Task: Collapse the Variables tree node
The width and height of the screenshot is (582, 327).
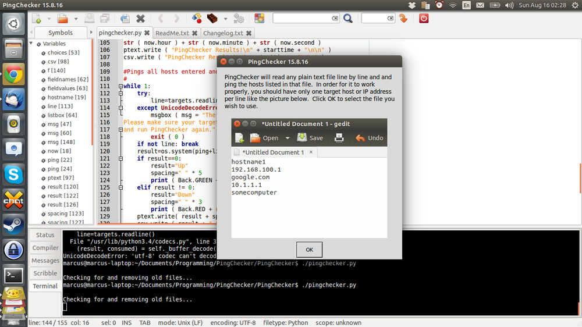Action: 31,44
